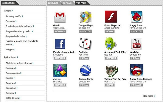This screenshot has height=102, width=163.
Task: Select the Google Earth globe icon
Action: pos(86,71)
